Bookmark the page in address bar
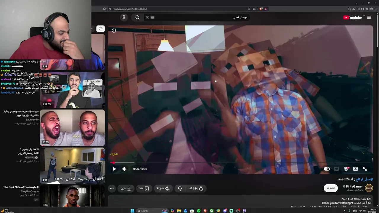Screen dimensions: 379x213 pyautogui.click(x=104, y=9)
